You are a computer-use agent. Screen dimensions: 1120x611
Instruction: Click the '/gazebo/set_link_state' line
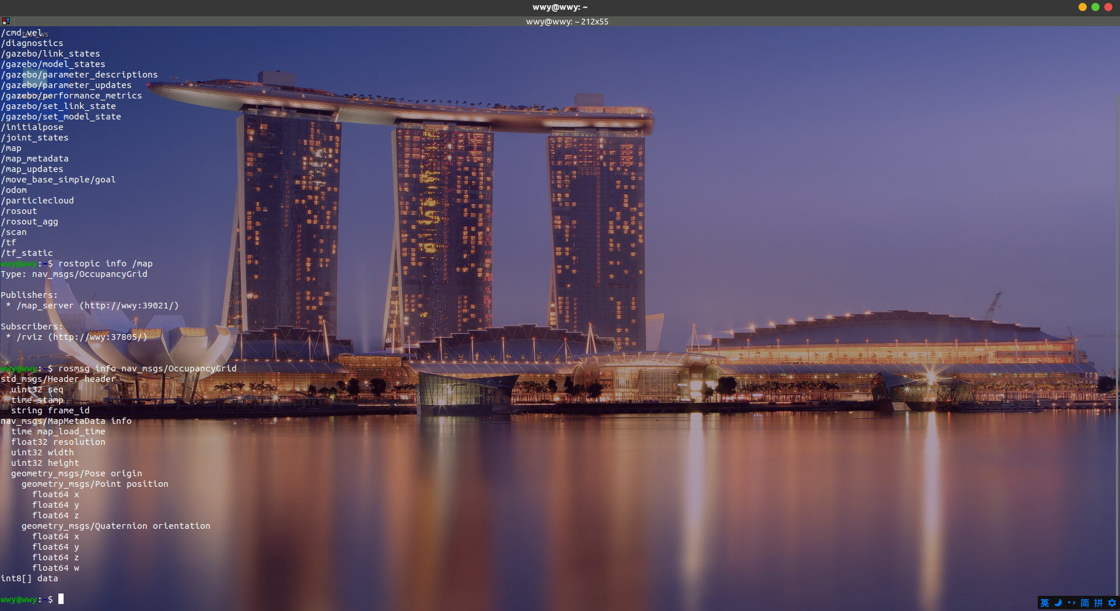point(58,106)
